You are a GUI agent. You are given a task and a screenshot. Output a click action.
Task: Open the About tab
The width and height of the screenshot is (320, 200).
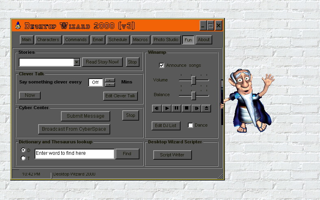point(204,40)
